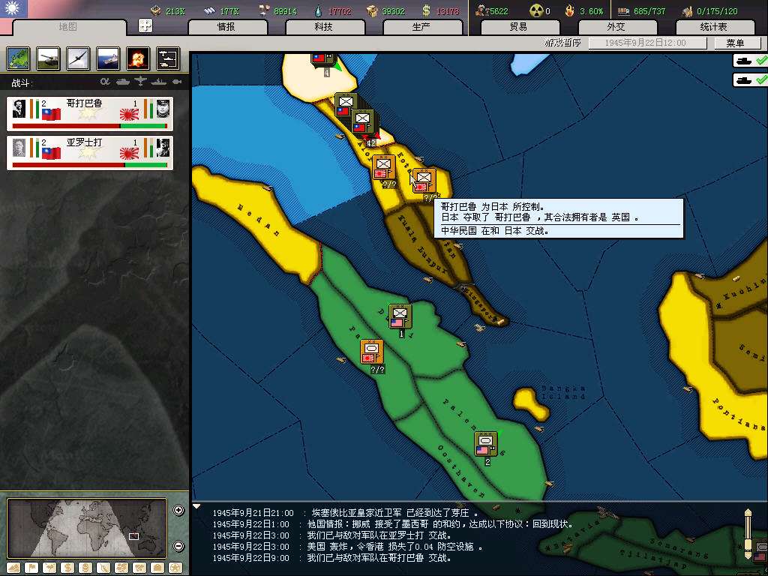Viewport: 768px width, 576px height.
Task: Click the warship naval units icon
Action: 108,58
